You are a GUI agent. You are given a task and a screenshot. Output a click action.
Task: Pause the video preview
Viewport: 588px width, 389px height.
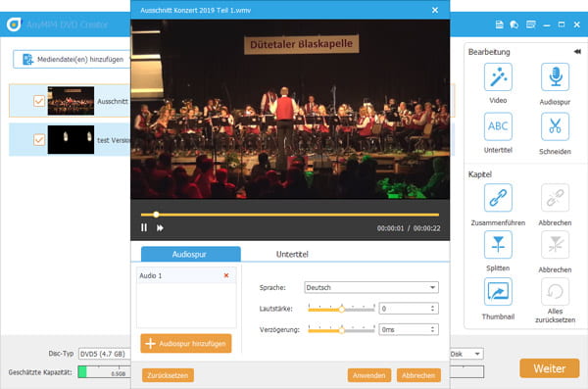click(x=144, y=227)
